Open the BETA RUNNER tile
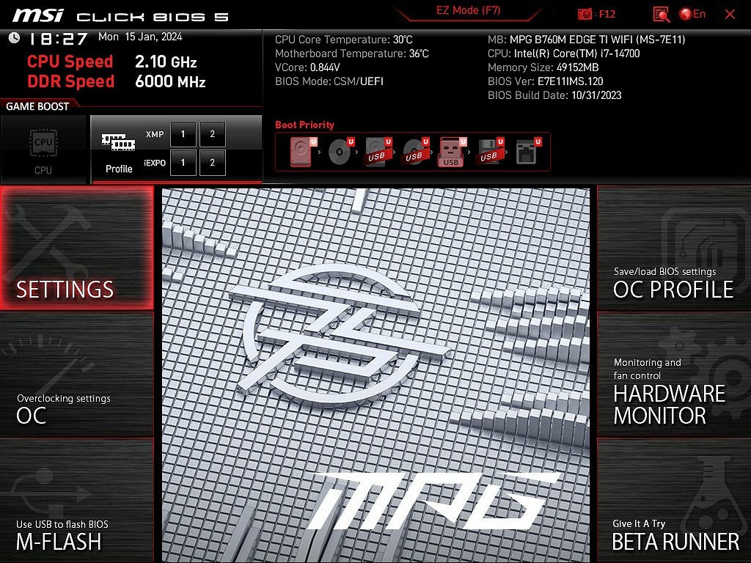 pos(673,500)
